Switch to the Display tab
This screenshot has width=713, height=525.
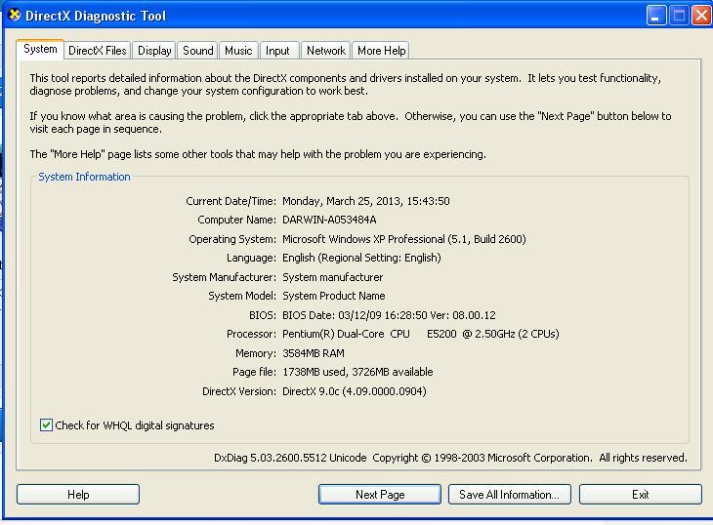[x=154, y=51]
